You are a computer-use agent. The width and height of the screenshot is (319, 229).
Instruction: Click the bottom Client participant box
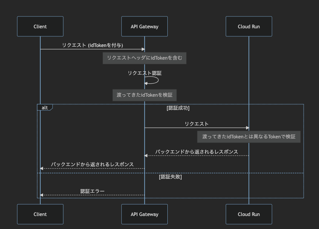pyautogui.click(x=40, y=214)
